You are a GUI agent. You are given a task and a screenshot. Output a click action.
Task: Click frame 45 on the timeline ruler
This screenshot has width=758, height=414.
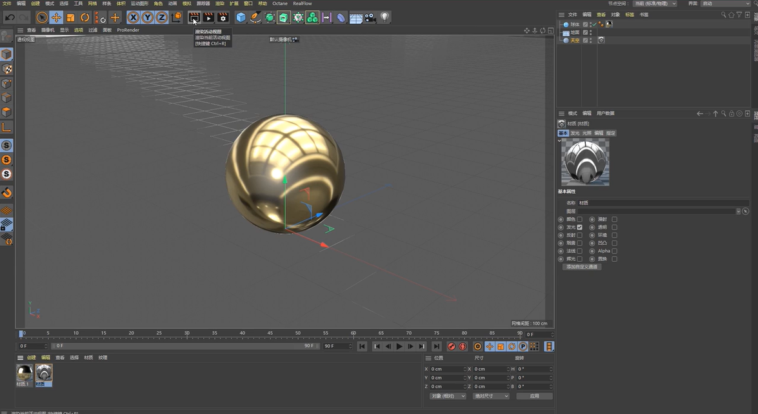tap(270, 333)
